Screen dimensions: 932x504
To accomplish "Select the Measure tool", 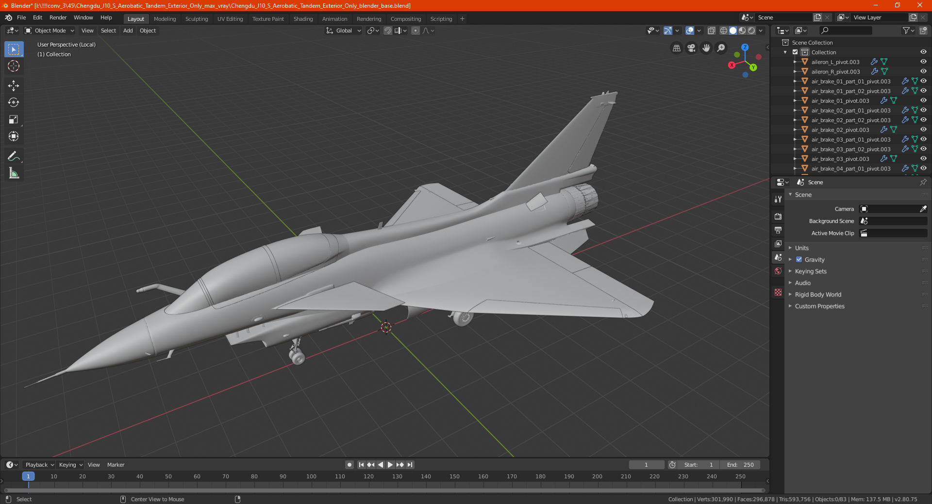I will 14,173.
